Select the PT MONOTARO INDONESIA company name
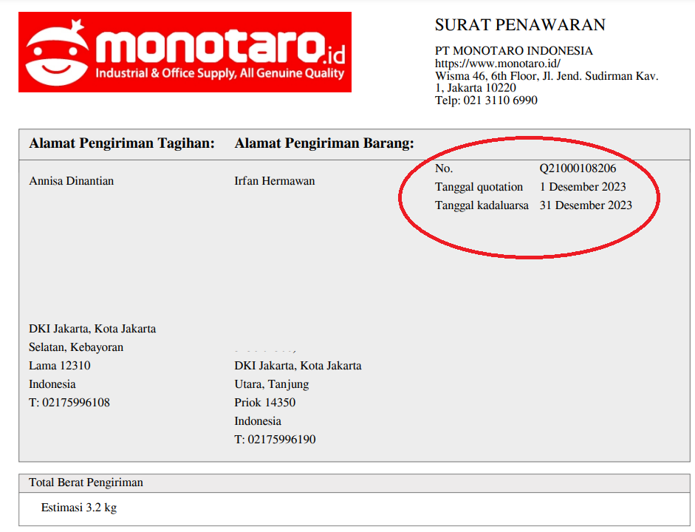This screenshot has height=532, width=695. [x=513, y=51]
